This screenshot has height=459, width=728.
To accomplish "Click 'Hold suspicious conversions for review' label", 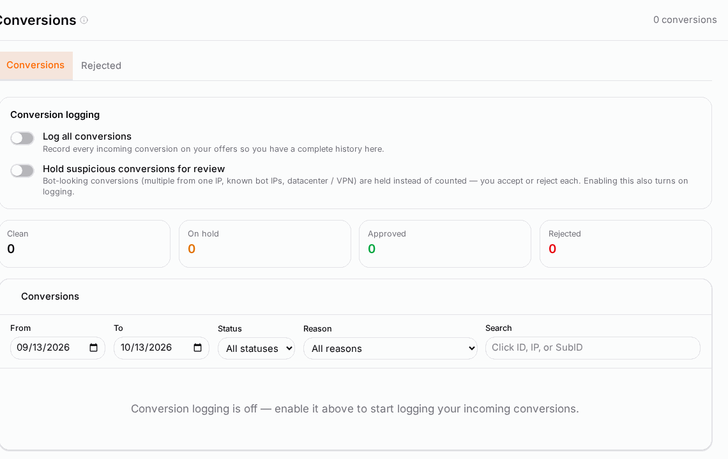I will [x=133, y=169].
